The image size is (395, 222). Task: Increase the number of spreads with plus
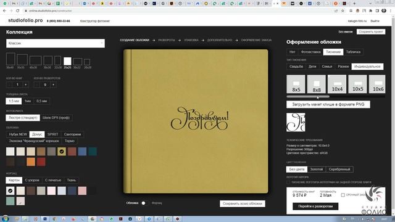tap(54, 85)
